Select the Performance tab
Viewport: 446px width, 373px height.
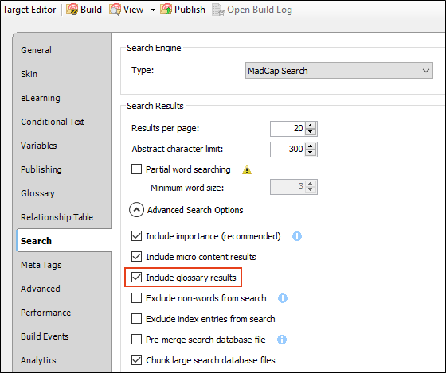(x=46, y=313)
